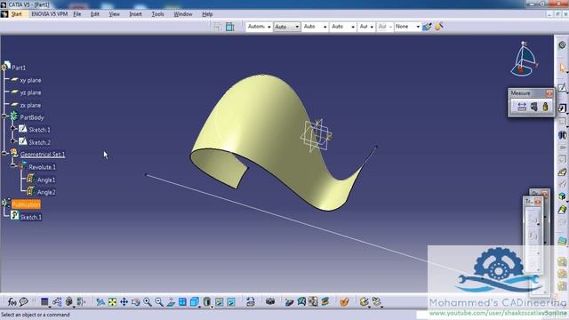Collapse the Geometrical Set.1 node
The width and height of the screenshot is (569, 320).
pos(4,154)
